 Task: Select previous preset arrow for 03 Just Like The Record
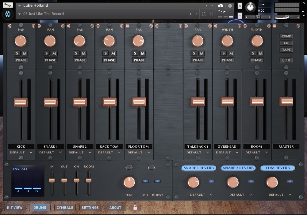click(x=190, y=14)
